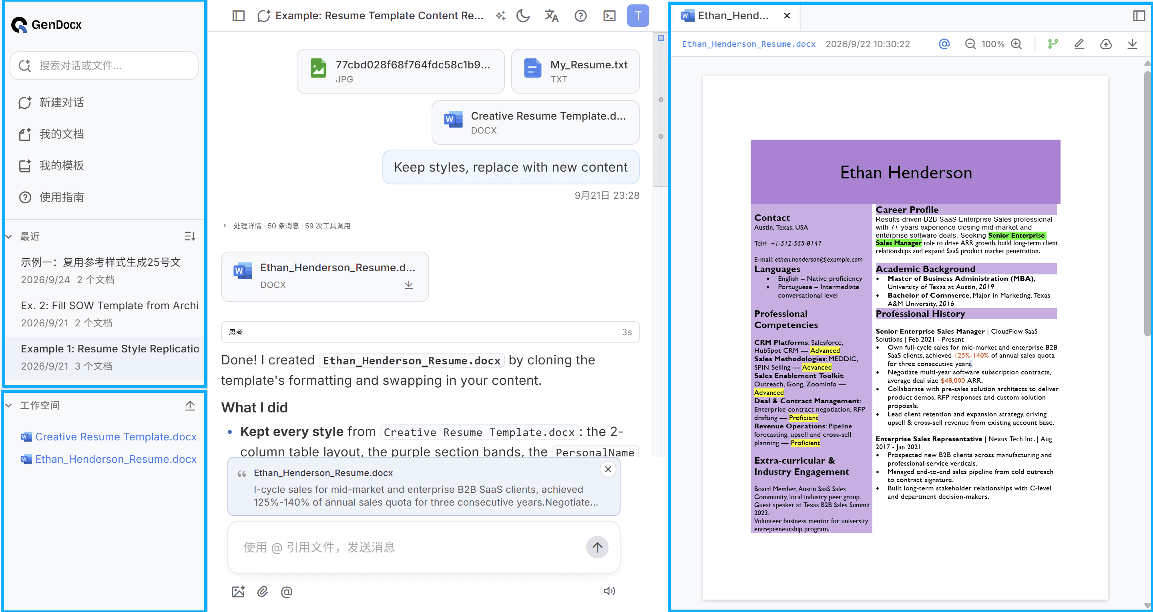Click the edit pencil icon in document toolbar
The width and height of the screenshot is (1153, 612).
coord(1079,44)
